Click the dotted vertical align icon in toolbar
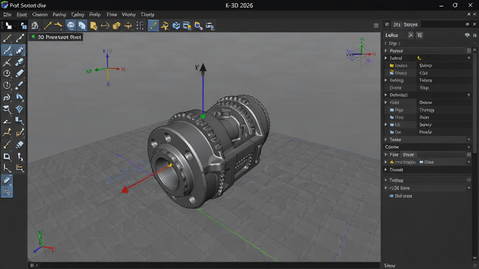 [140, 26]
